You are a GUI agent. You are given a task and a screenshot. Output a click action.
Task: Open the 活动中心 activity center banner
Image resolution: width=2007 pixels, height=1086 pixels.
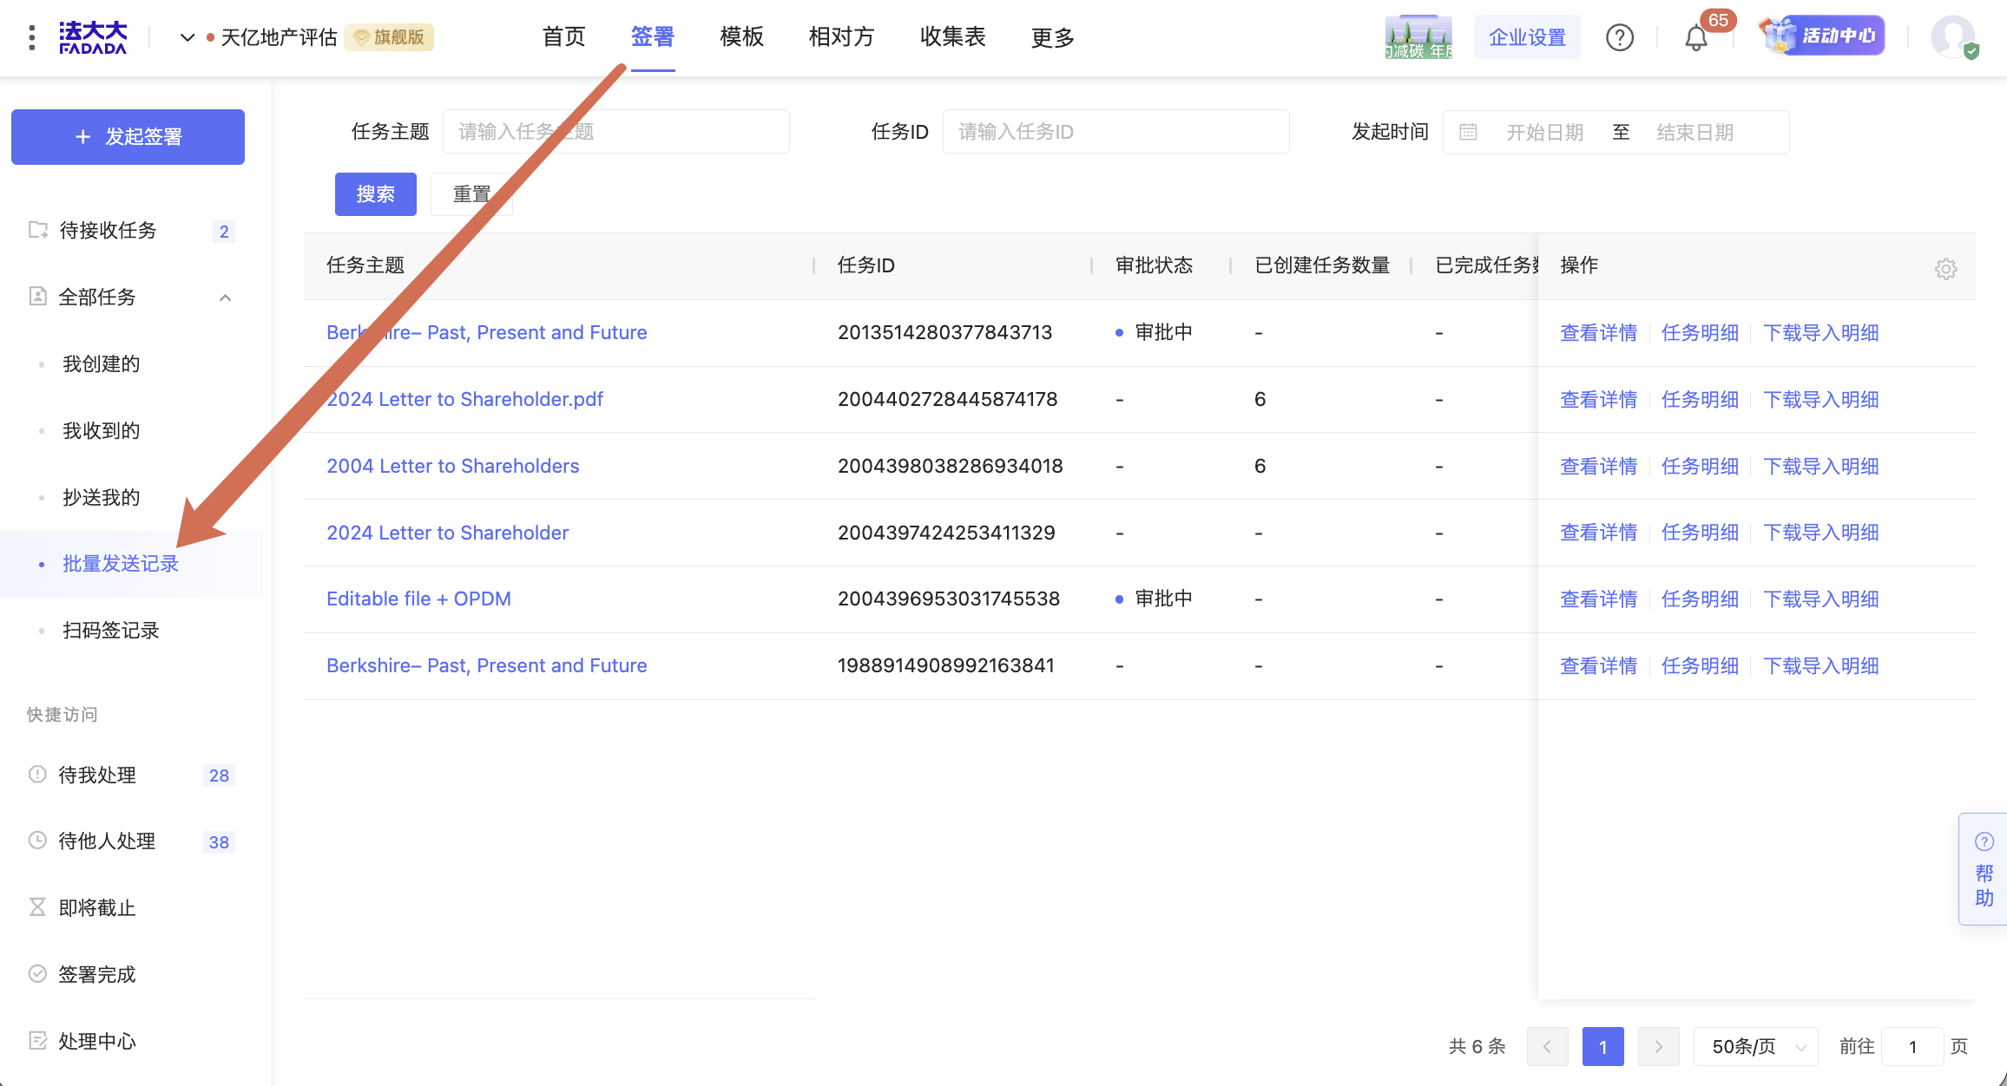pyautogui.click(x=1823, y=36)
